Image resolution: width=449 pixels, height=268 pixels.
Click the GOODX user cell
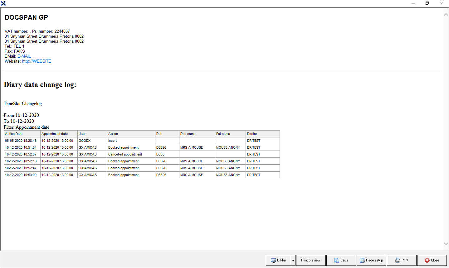[85, 141]
